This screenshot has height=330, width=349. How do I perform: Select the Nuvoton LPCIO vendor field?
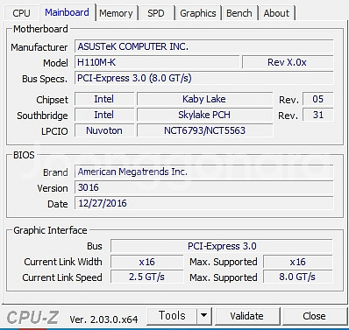[x=104, y=130]
